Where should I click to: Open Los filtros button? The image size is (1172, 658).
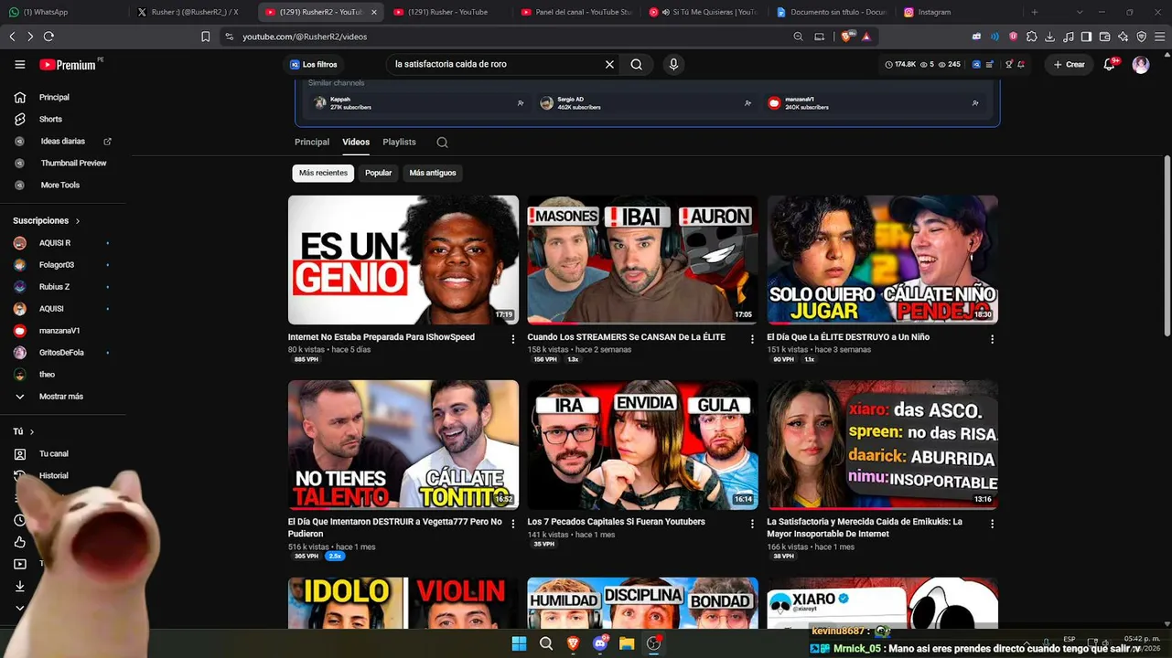(x=314, y=65)
